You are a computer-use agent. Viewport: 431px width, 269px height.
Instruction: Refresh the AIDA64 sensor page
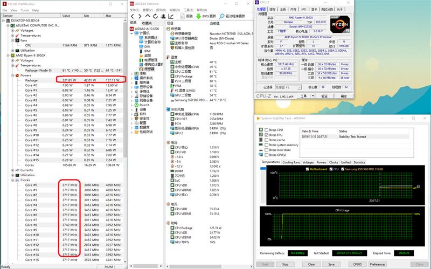[x=155, y=16]
